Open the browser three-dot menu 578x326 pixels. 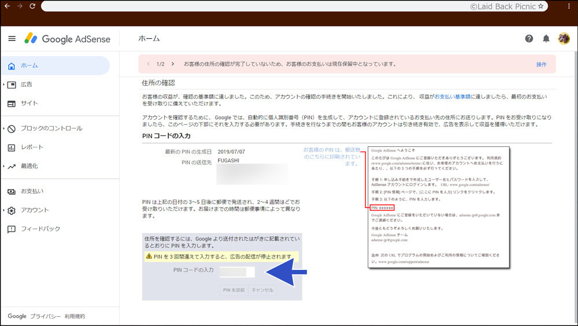569,6
